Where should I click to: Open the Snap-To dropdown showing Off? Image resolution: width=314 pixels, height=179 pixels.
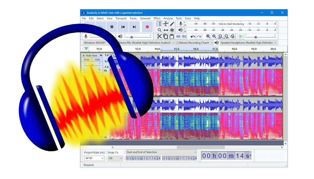click(115, 158)
